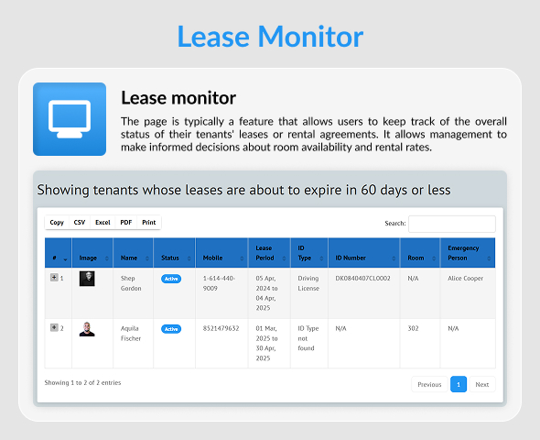
Task: Export the table to Excel
Action: coord(103,223)
